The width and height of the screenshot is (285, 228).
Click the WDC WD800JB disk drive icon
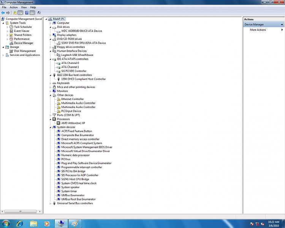pos(59,31)
